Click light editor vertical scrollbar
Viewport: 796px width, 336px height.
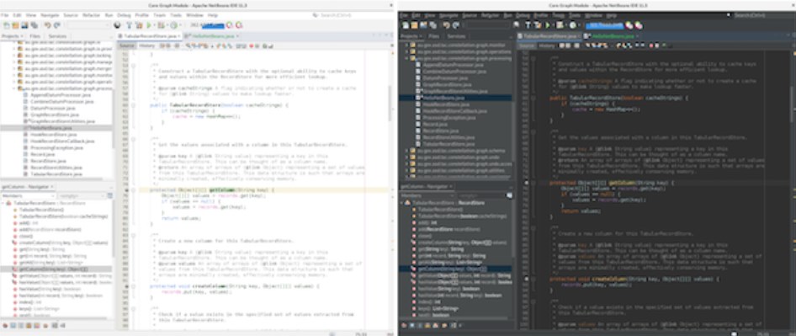(390, 104)
